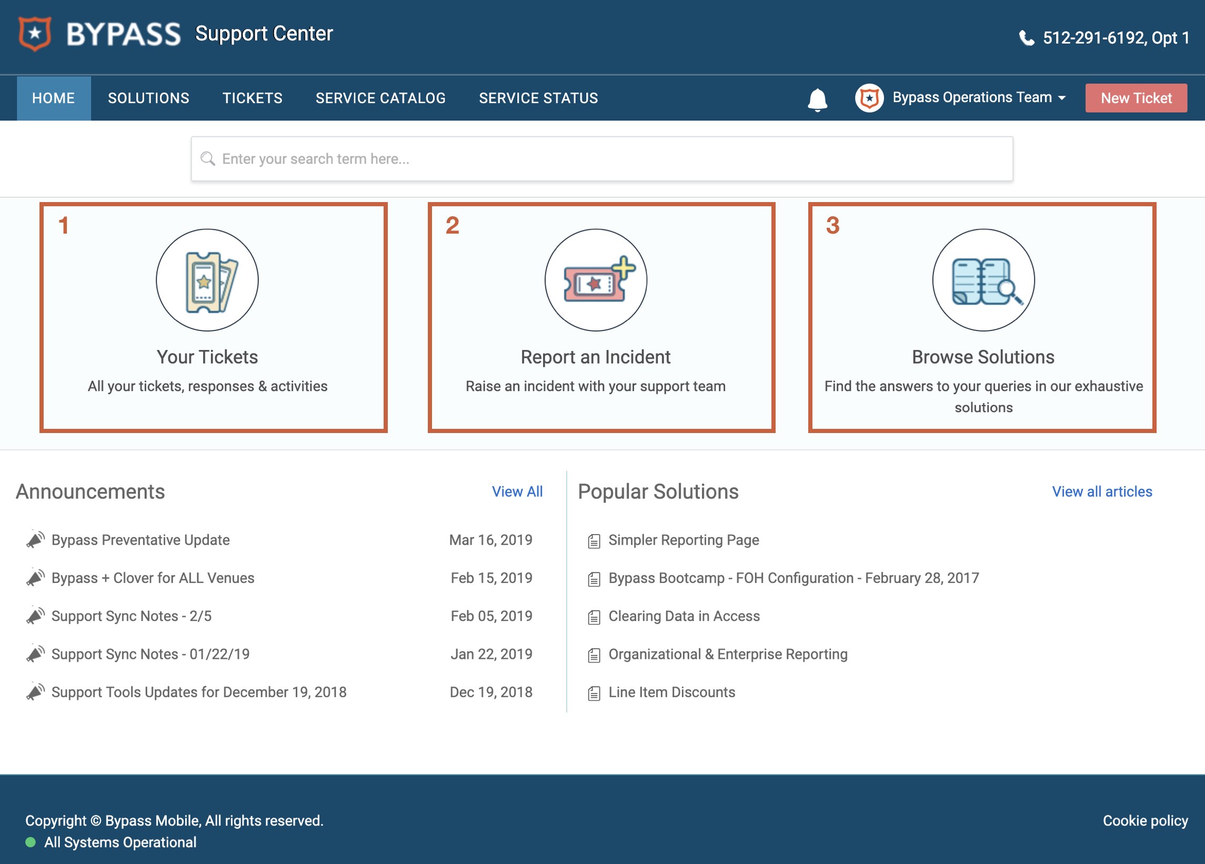The image size is (1205, 864).
Task: Open Browse Solutions heading link
Action: pos(983,357)
